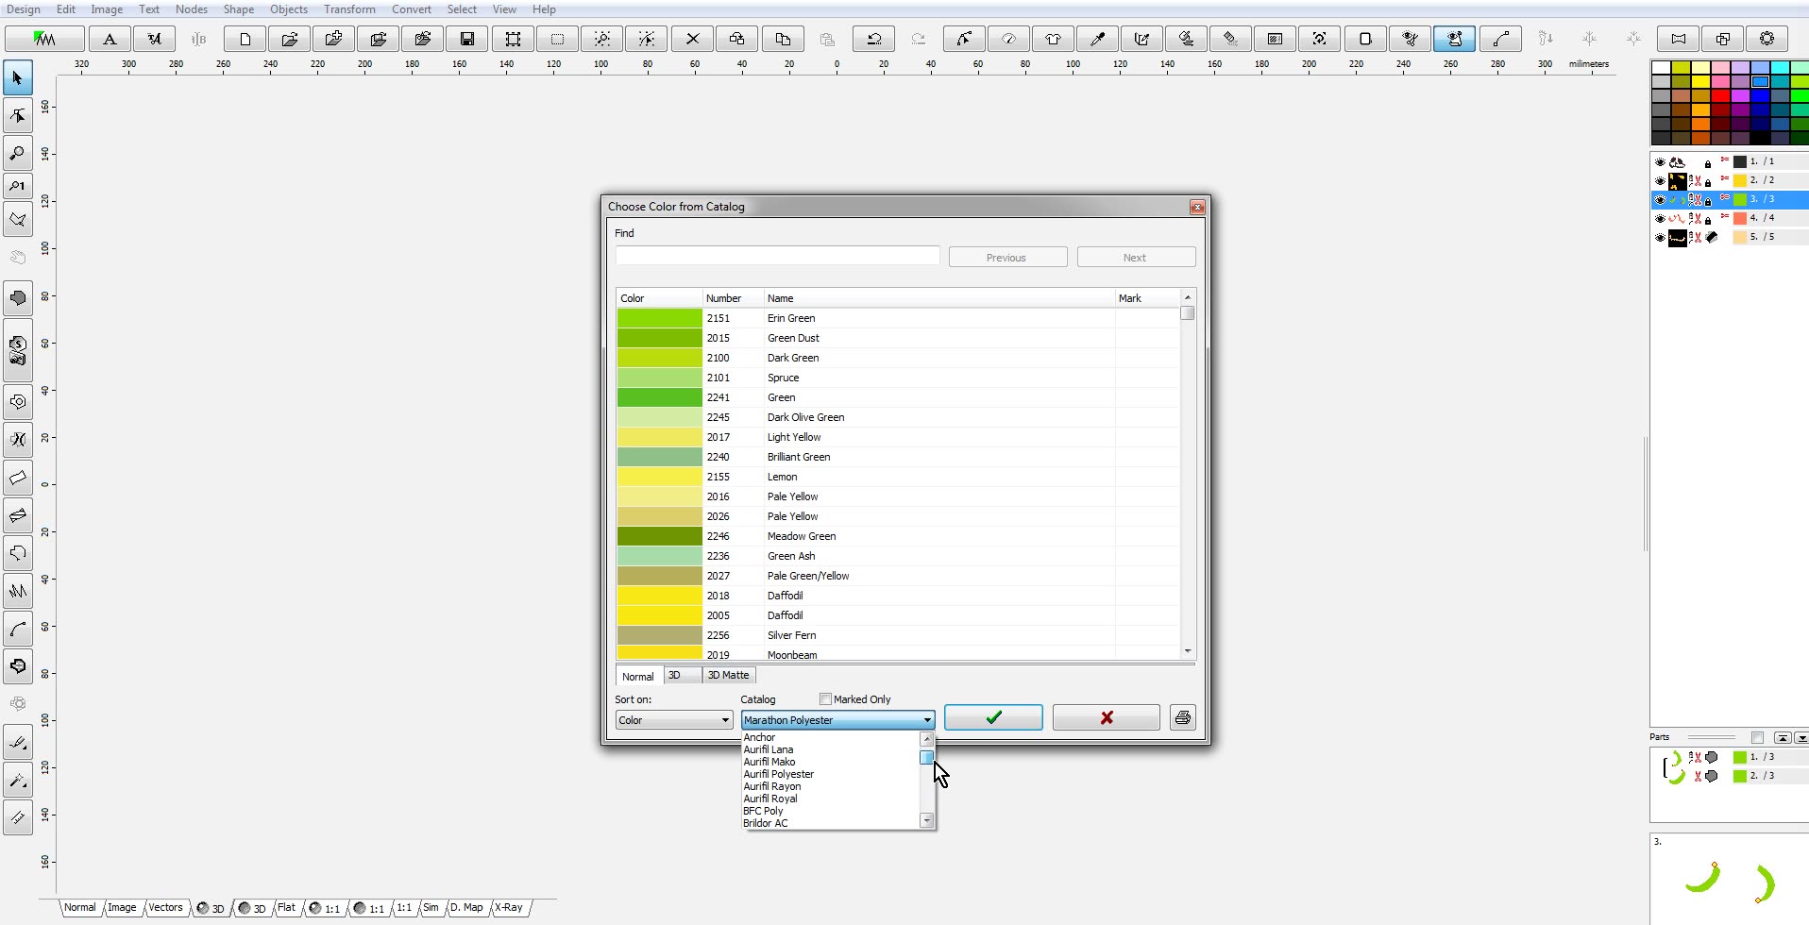The width and height of the screenshot is (1809, 925).
Task: Pick the Erin Green color swatch
Action: [x=658, y=318]
